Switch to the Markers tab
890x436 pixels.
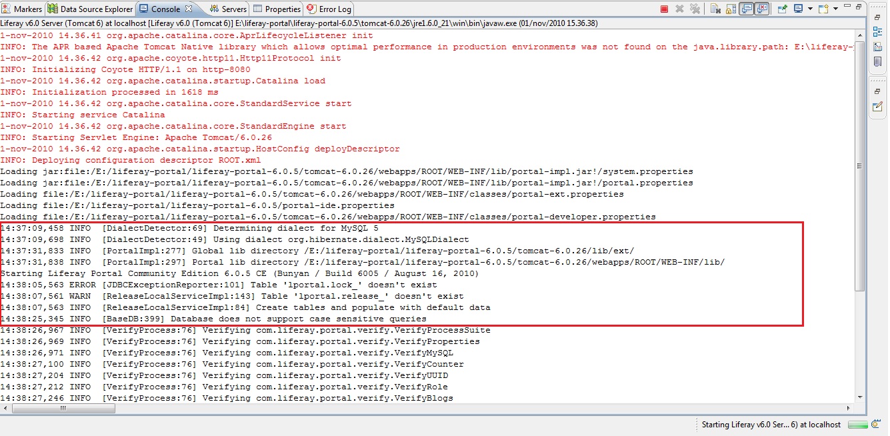(x=22, y=9)
